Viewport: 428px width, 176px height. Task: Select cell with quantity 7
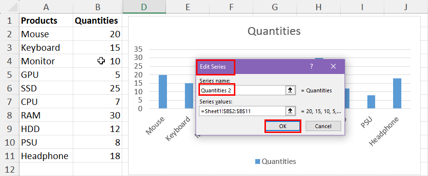(98, 102)
